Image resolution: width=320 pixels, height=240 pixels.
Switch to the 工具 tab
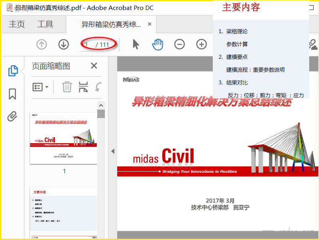coord(45,24)
